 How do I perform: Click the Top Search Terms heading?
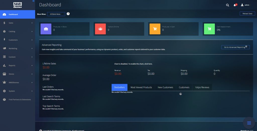click(x=51, y=106)
